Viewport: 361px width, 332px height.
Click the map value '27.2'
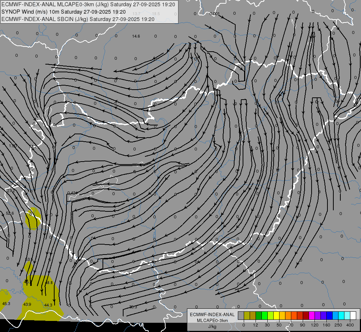tap(11, 191)
